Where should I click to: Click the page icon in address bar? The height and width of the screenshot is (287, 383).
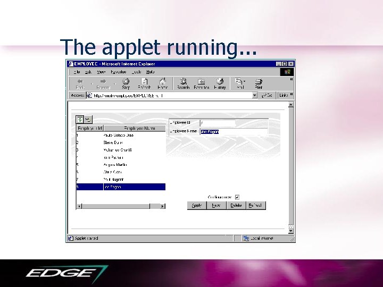click(x=90, y=96)
